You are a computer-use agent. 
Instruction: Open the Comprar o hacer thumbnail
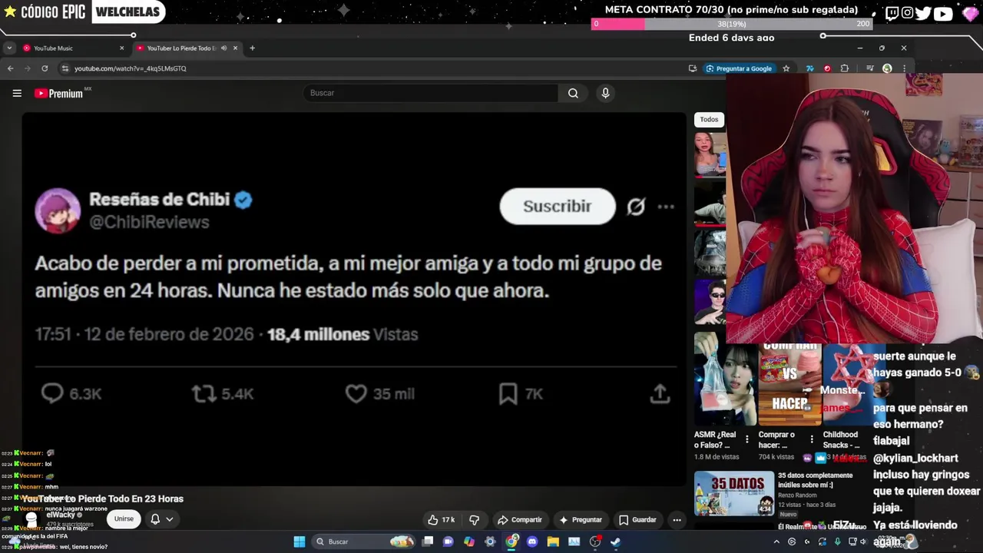[x=789, y=384]
